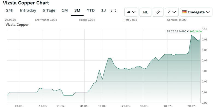Open the chart type dropdown
This screenshot has height=111, width=213.
click(131, 12)
